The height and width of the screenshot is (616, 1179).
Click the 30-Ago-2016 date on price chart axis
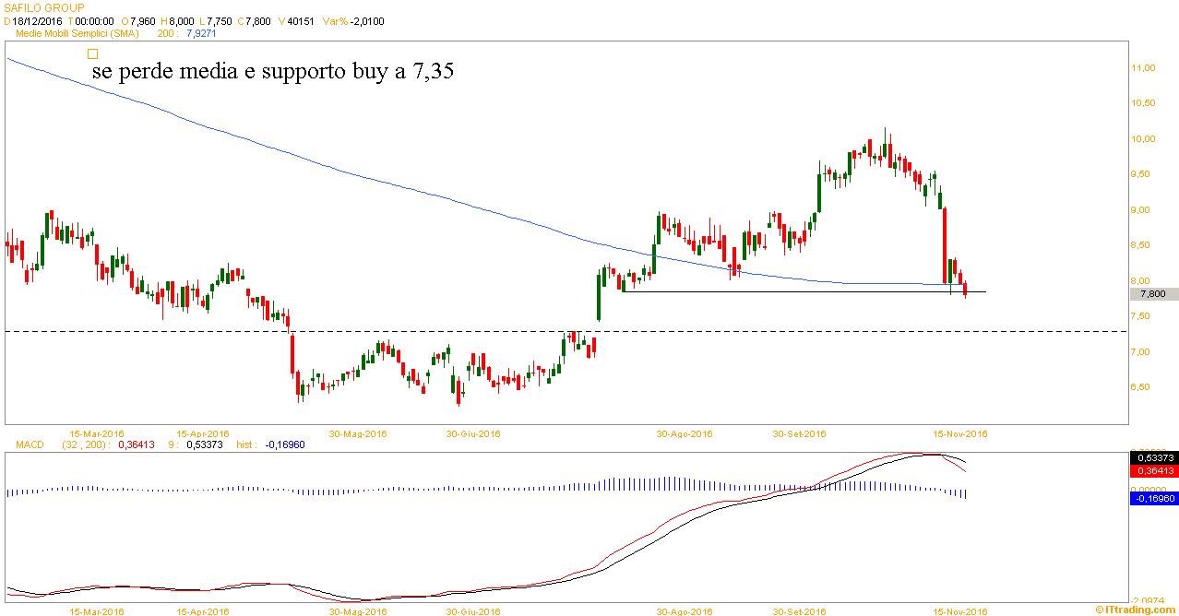(684, 433)
